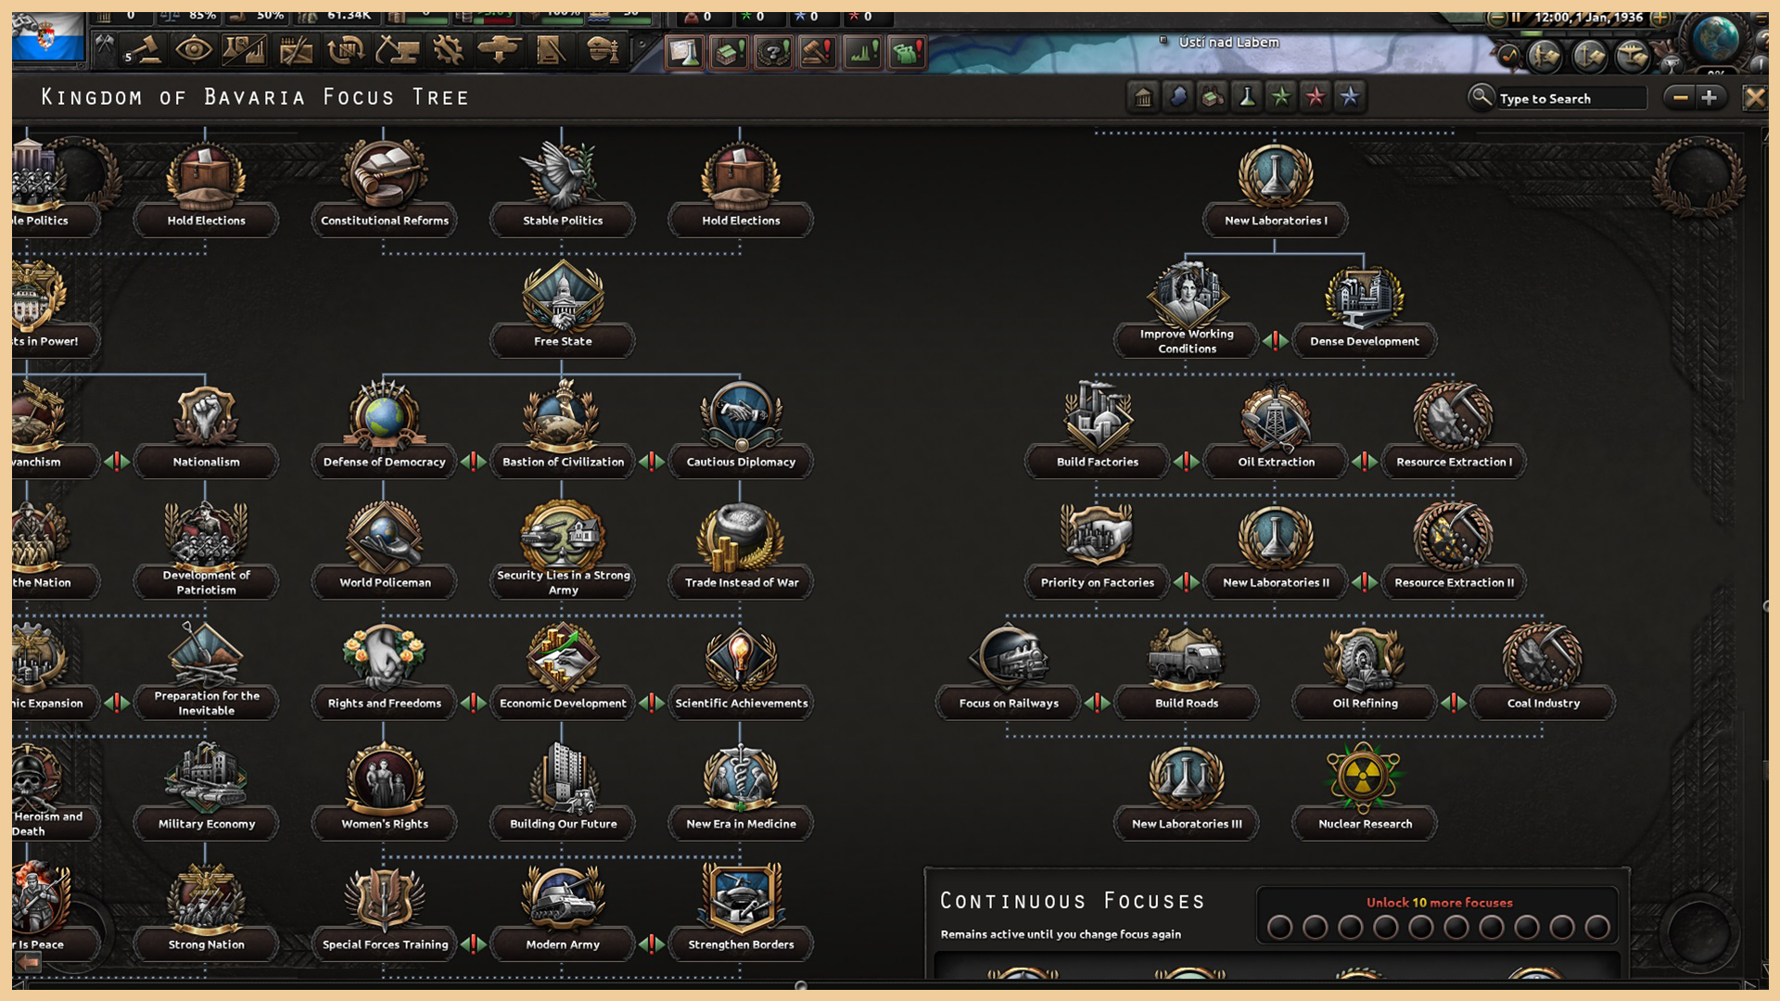Toggle the industry factory focus filter

coord(1212,96)
